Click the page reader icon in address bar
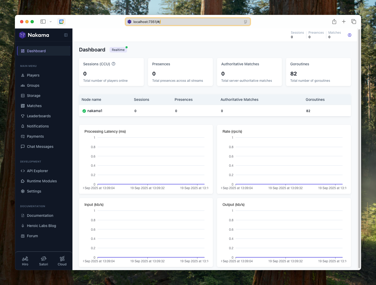This screenshot has height=285, width=376. [x=245, y=22]
